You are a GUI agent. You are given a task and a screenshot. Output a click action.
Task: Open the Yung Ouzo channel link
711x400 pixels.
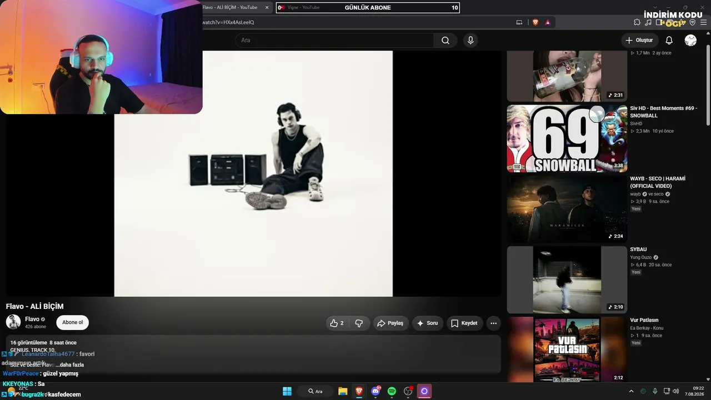tap(641, 257)
